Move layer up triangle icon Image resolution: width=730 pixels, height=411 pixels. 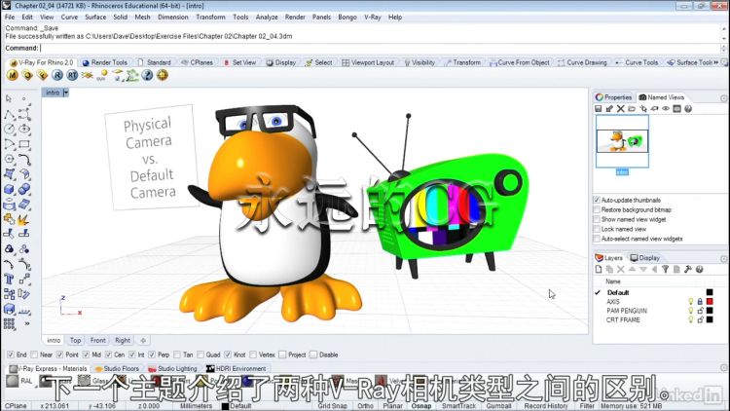(632, 270)
